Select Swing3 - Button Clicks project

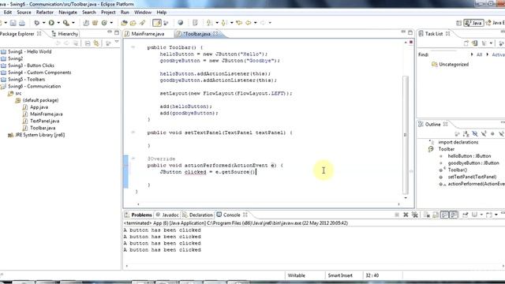pos(31,65)
